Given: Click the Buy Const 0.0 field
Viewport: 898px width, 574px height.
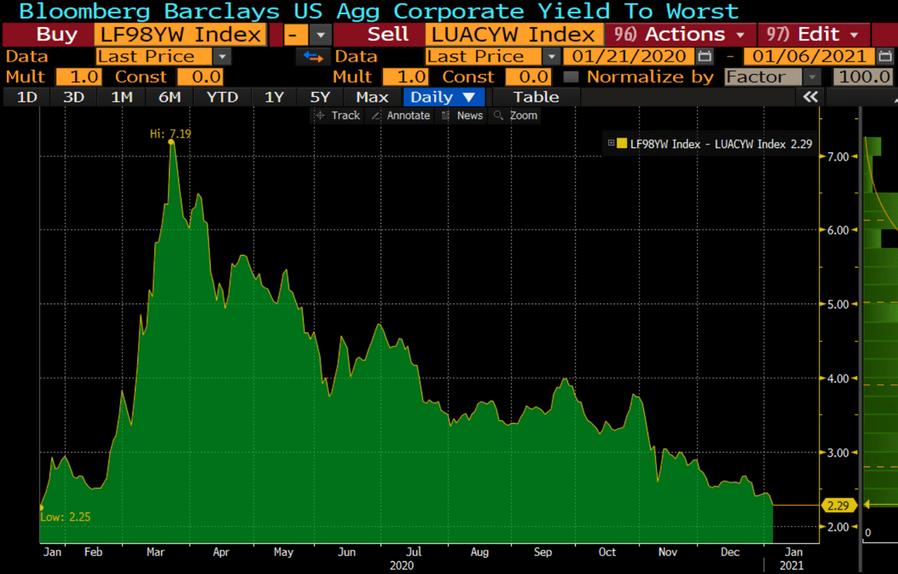Looking at the screenshot, I should point(201,76).
